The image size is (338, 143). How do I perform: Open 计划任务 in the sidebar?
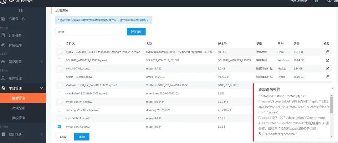point(15,36)
